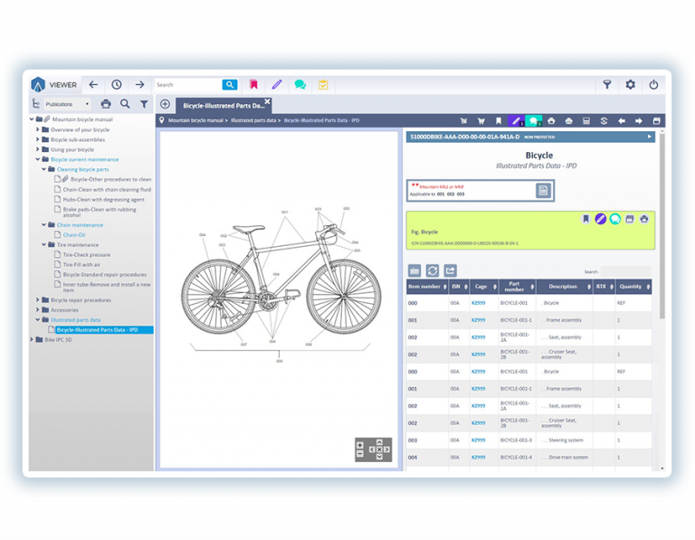Collapse the Mountain bicycle manual node
The width and height of the screenshot is (695, 540).
pos(32,119)
